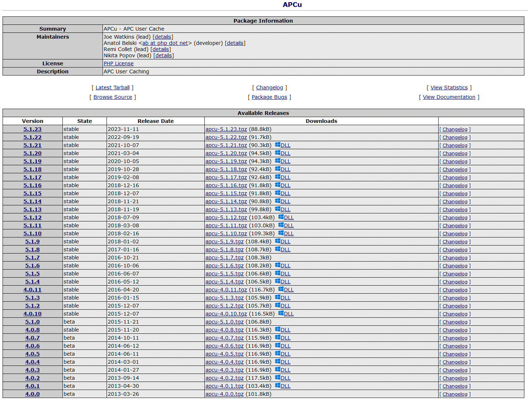Show details for Remi Collet
This screenshot has width=528, height=402.
161,49
